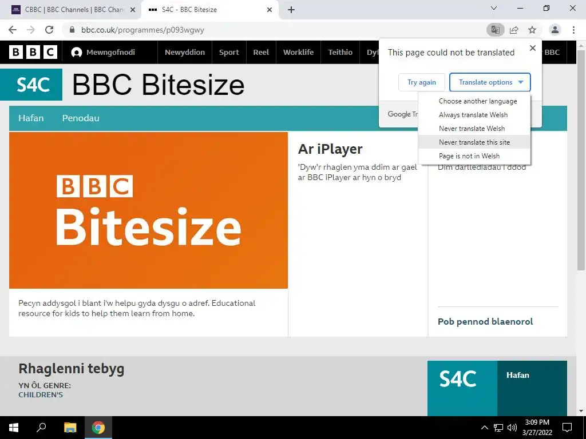Switch to the CBBC BBC Channels tab

pos(71,10)
